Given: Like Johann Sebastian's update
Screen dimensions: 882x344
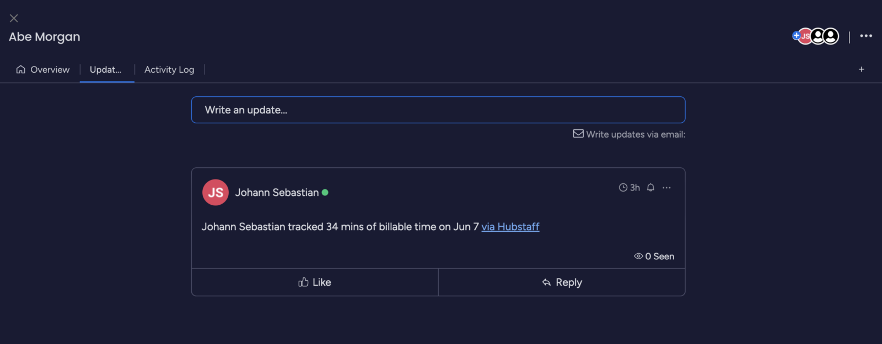Looking at the screenshot, I should pos(315,282).
